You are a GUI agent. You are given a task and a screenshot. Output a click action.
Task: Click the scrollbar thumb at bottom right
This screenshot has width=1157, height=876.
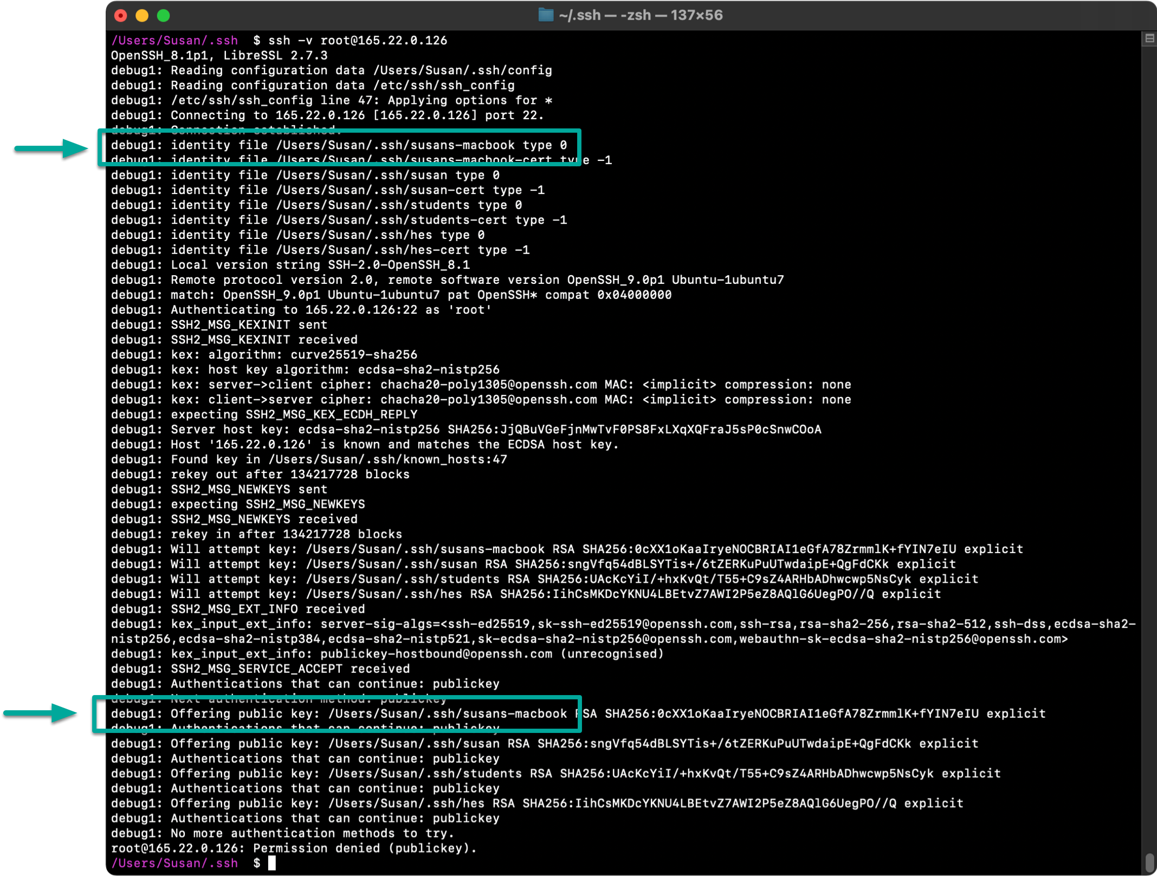click(x=1149, y=863)
